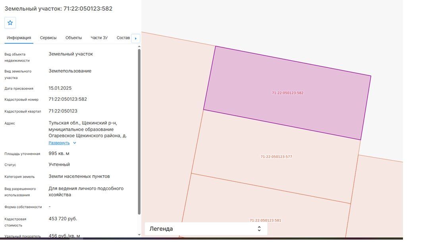Expand the Легенда panel
The image size is (426, 242).
point(206,229)
